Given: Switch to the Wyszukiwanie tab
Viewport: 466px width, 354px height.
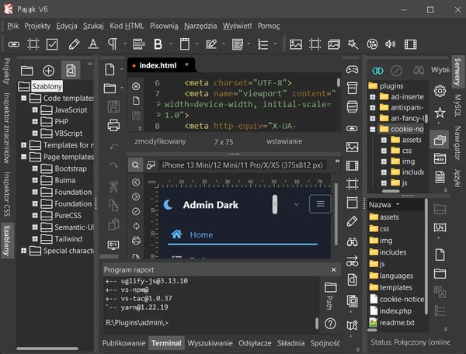Looking at the screenshot, I should tap(210, 343).
